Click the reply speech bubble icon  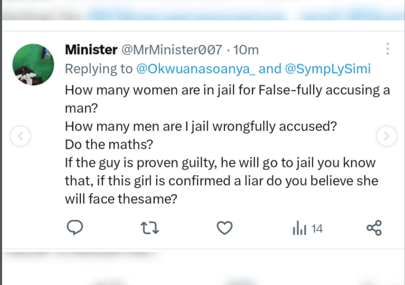click(76, 228)
